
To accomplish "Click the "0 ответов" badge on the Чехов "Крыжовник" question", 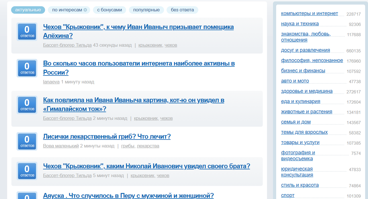I will tap(27, 31).
